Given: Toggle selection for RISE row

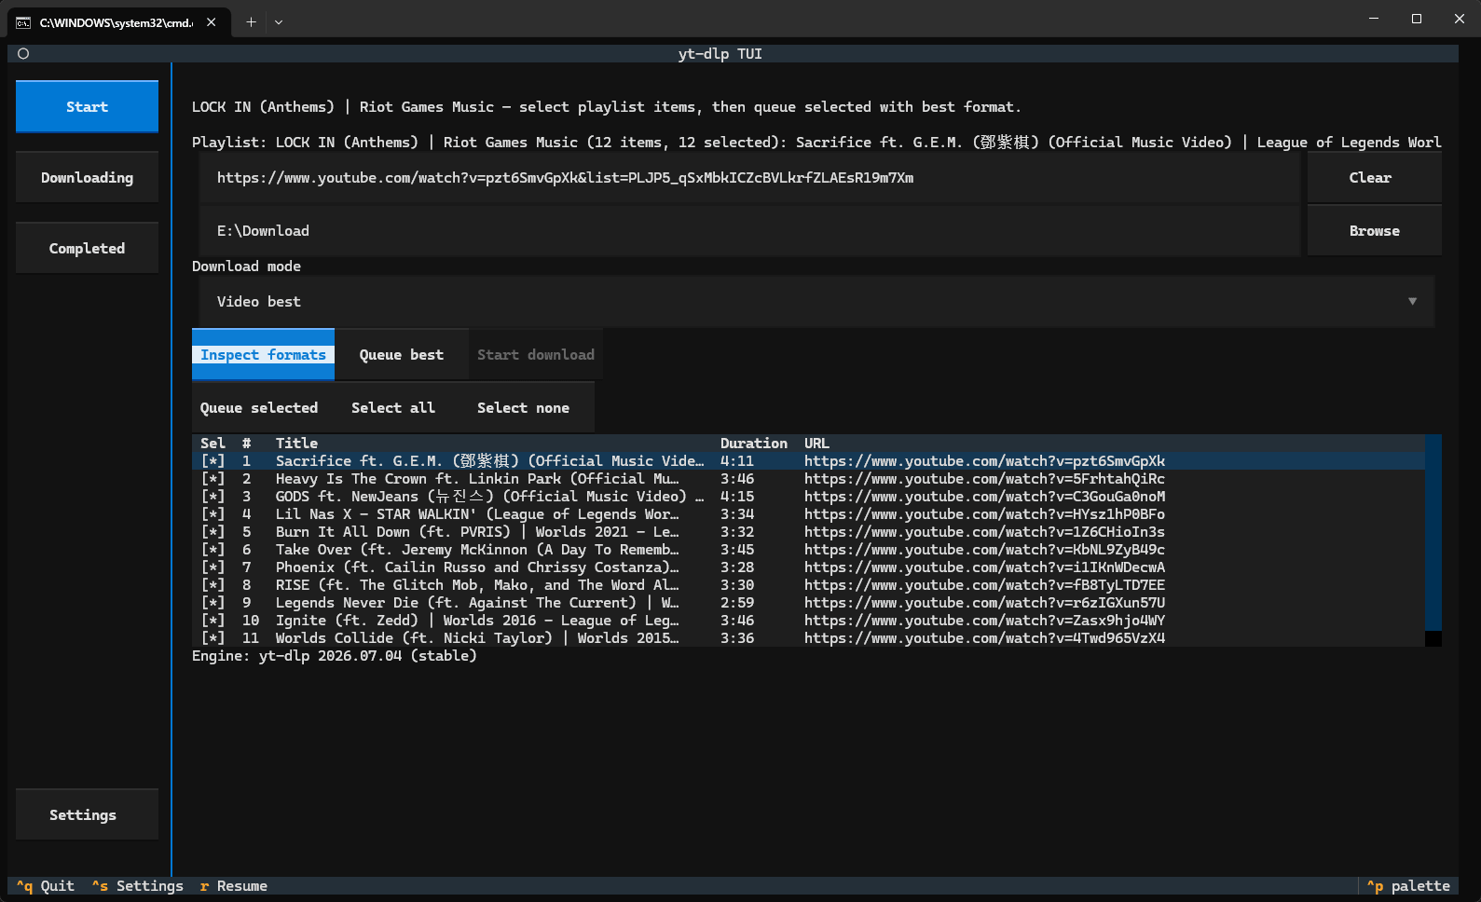Looking at the screenshot, I should [213, 585].
